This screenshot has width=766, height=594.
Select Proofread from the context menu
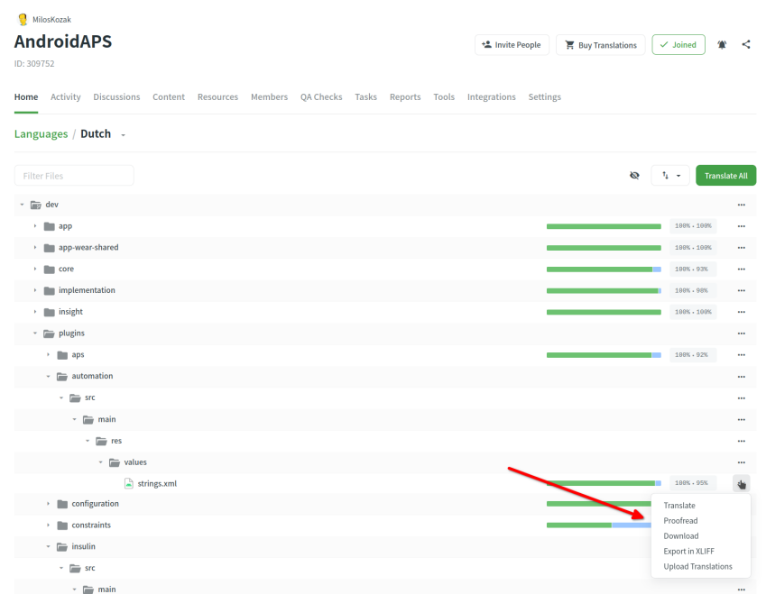pyautogui.click(x=680, y=521)
